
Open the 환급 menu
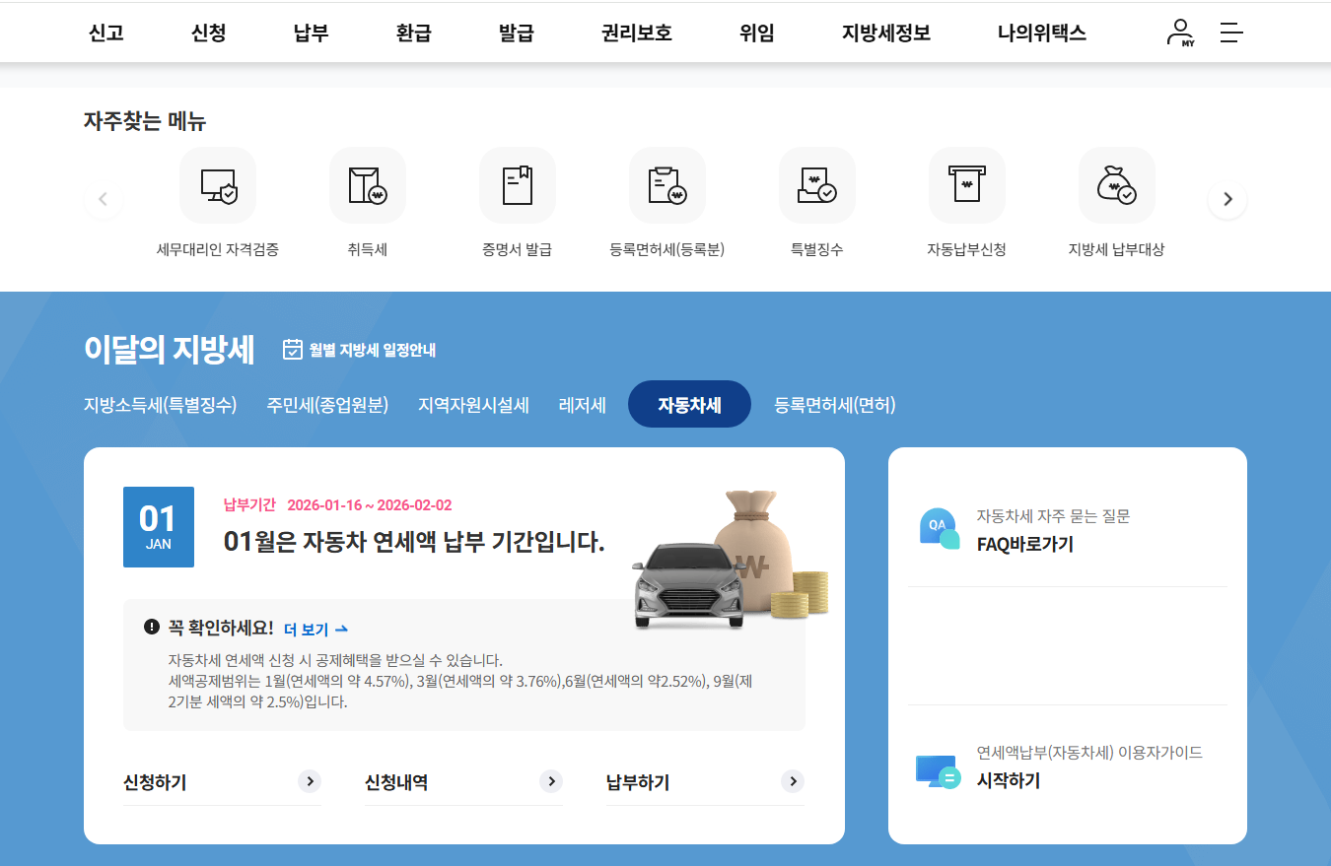coord(414,33)
